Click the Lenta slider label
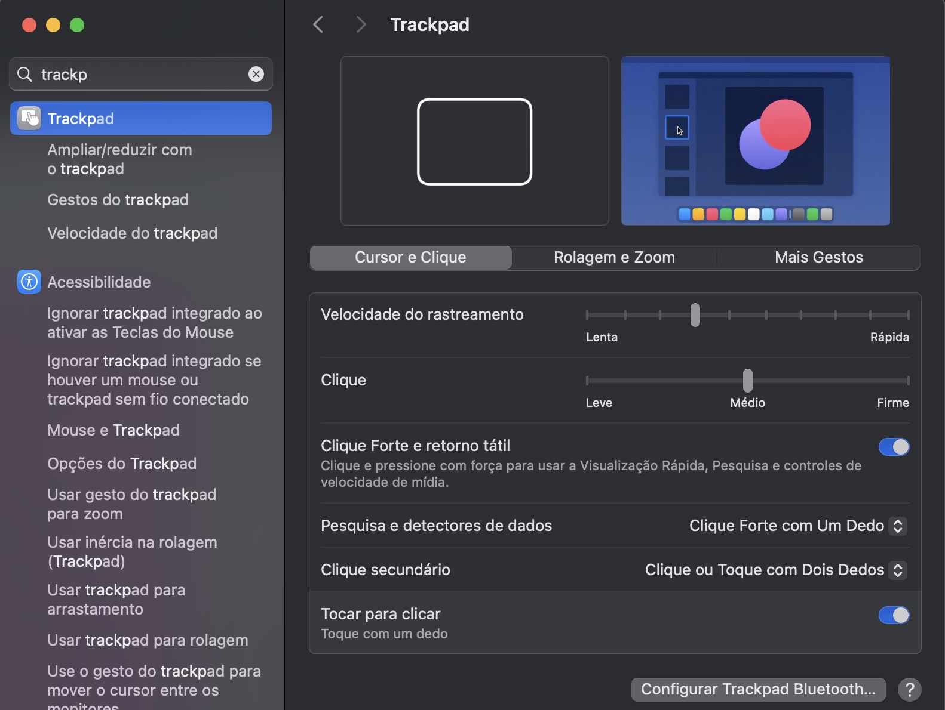Screen dimensions: 945x710 (602, 337)
